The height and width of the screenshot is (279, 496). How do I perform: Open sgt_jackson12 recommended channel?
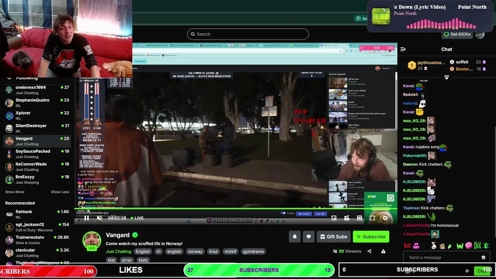tap(37, 227)
